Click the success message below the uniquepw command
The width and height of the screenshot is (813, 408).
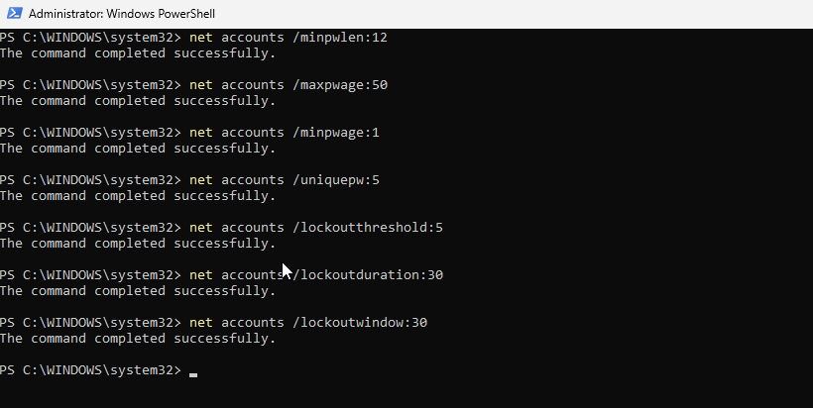(138, 195)
